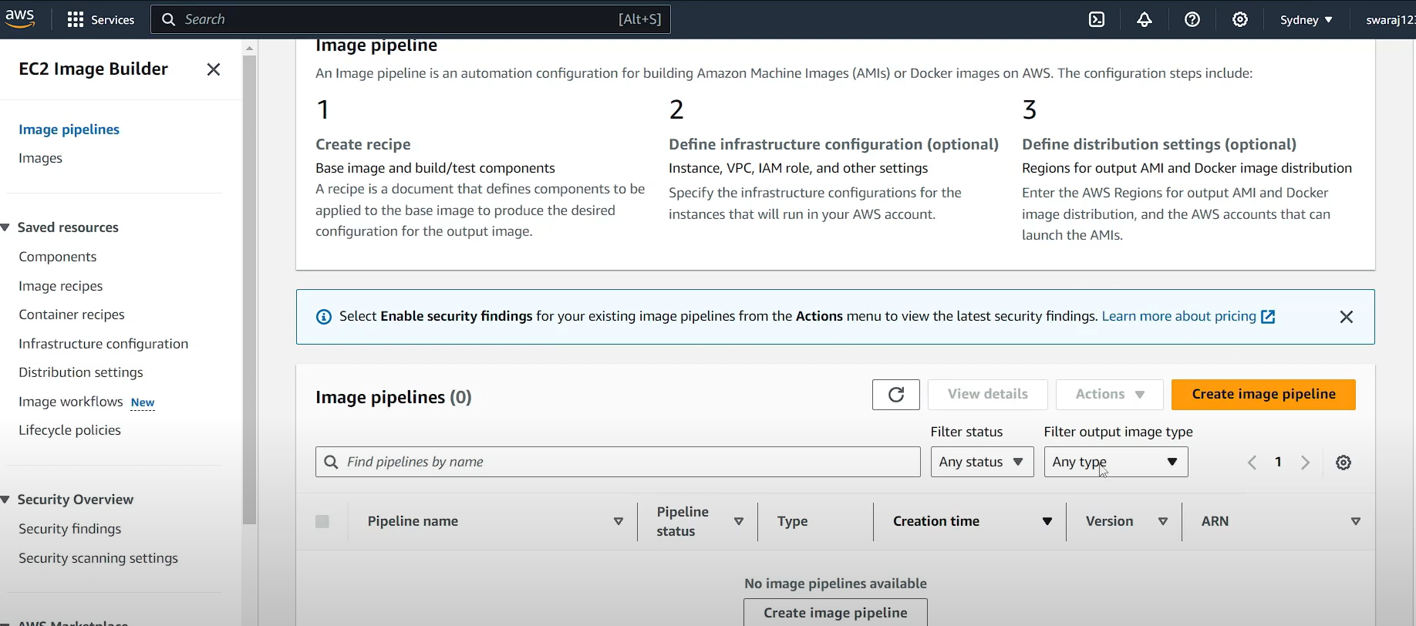The width and height of the screenshot is (1416, 626).
Task: Open the Services grid menu
Action: [101, 19]
